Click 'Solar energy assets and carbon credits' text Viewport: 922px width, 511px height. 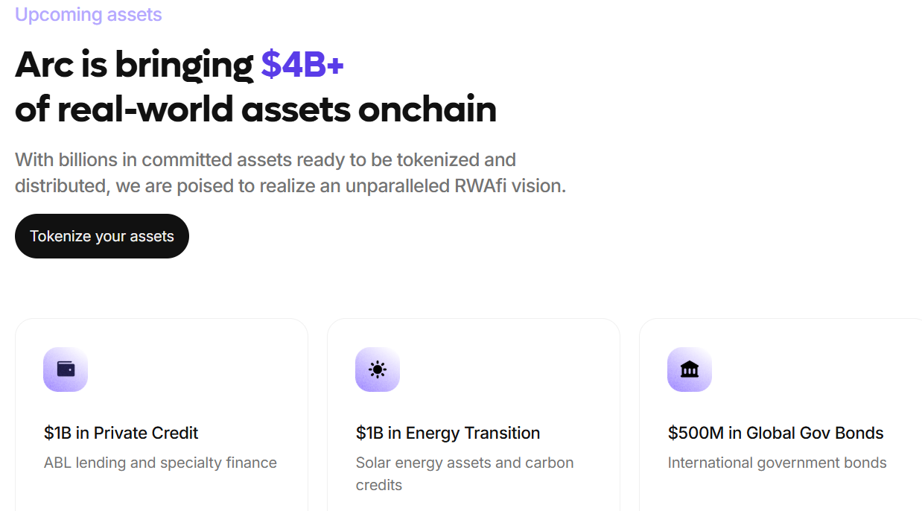(464, 473)
